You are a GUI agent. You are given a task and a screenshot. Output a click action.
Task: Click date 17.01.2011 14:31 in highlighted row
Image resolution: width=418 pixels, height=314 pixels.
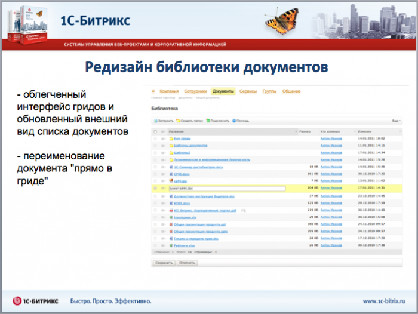pos(371,188)
